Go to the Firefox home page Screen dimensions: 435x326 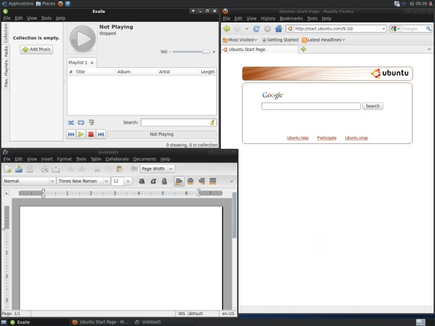pos(278,29)
